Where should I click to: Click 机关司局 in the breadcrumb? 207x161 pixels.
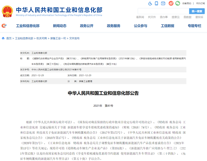point(41,38)
